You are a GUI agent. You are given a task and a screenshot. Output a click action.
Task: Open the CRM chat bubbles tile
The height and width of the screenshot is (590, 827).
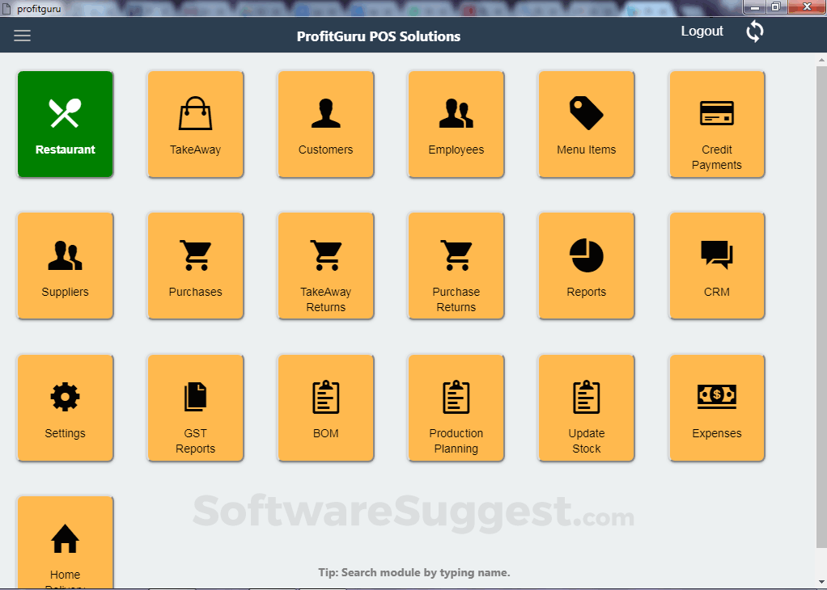(717, 266)
